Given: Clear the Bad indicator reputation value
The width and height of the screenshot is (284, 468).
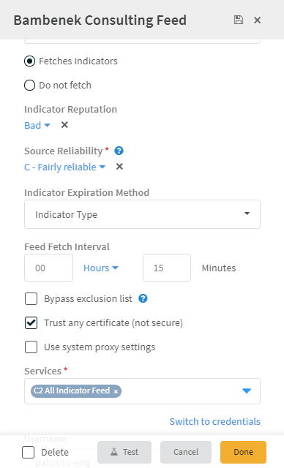Looking at the screenshot, I should point(64,125).
